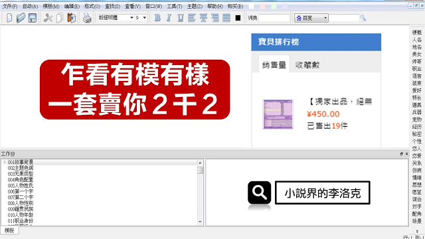Align text left
The height and width of the screenshot is (239, 425).
(x=192, y=18)
